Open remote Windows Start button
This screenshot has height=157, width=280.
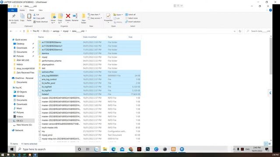tap(12, 149)
